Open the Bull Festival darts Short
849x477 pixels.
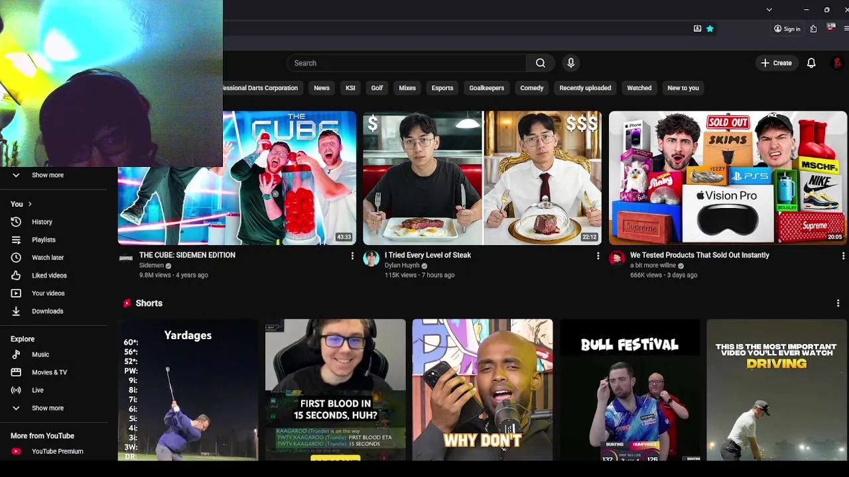pos(629,390)
